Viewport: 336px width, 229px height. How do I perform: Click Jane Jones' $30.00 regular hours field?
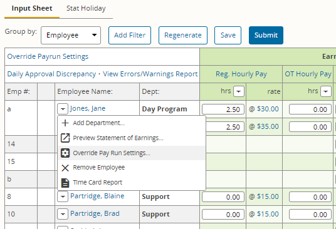pyautogui.click(x=223, y=109)
